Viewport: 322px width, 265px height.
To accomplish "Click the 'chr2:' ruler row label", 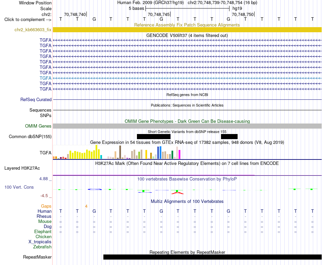I will tap(46, 14).
